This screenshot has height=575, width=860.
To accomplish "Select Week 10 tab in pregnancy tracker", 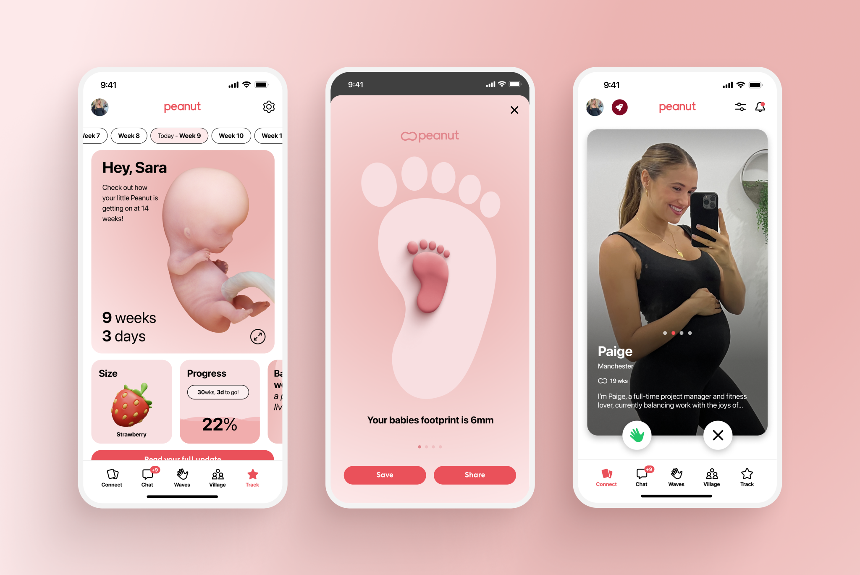I will coord(231,135).
